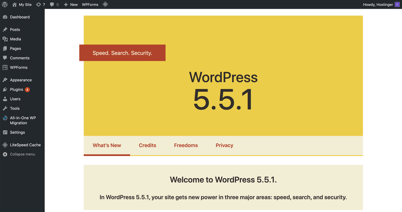
Task: Click the WPForms icon in sidebar
Action: pos(5,67)
